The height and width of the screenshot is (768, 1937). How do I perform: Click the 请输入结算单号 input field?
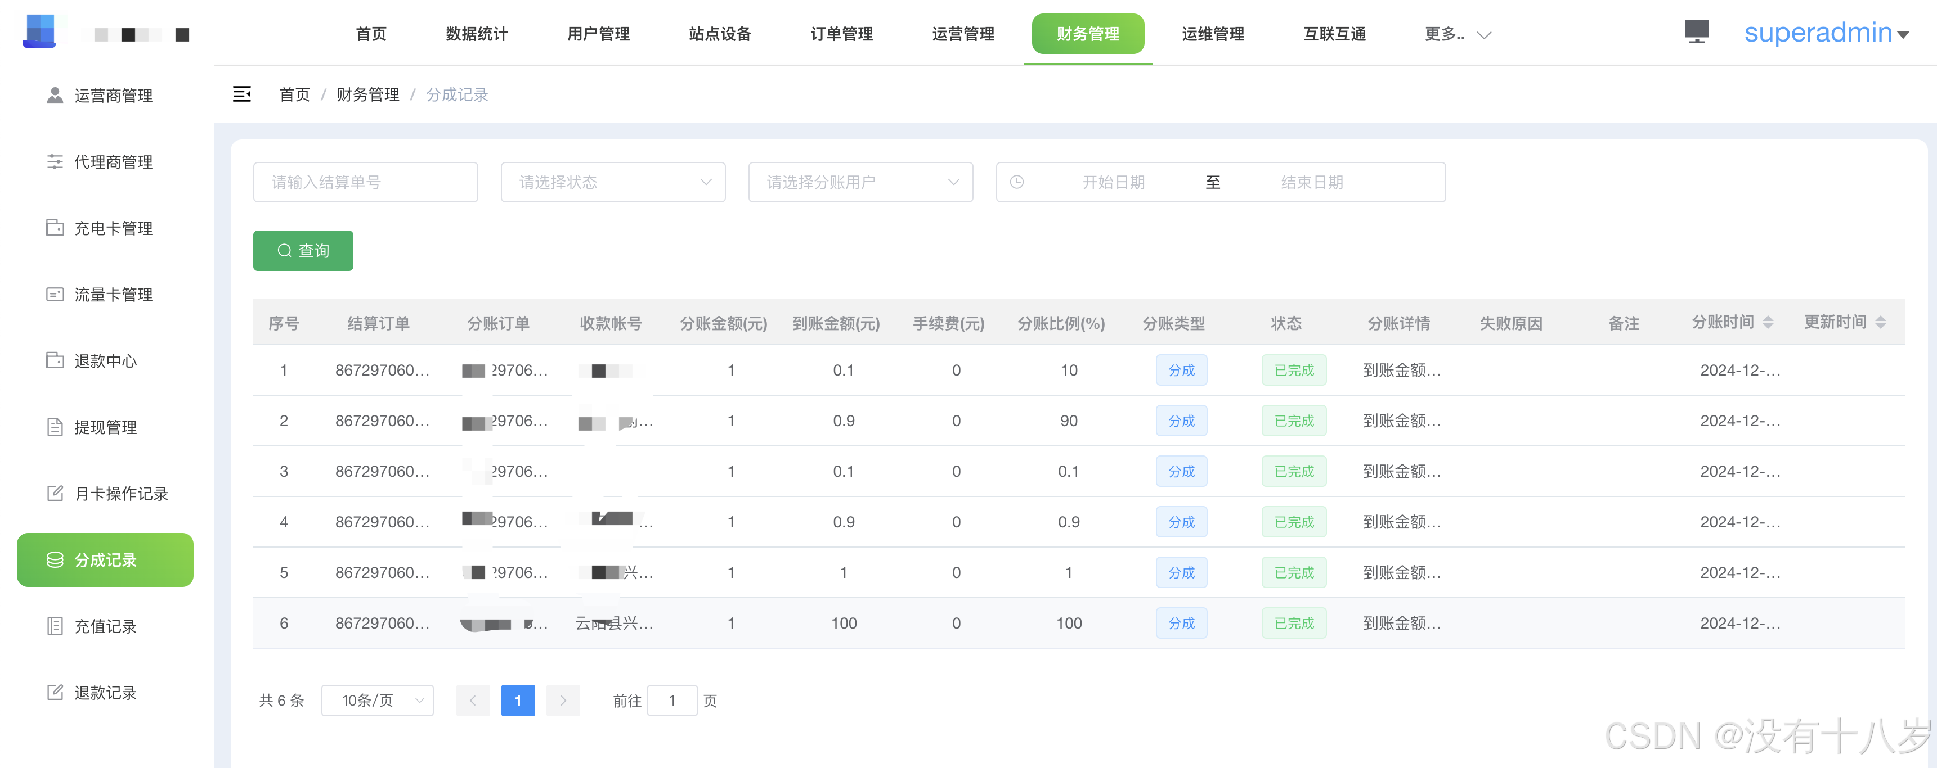(x=365, y=182)
